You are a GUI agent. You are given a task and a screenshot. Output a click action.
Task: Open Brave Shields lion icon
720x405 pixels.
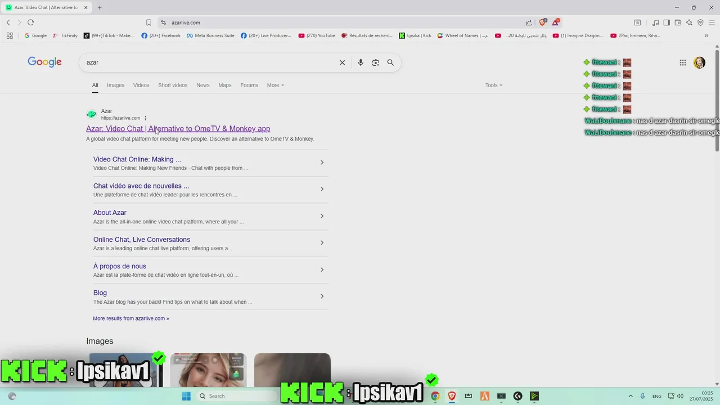[x=542, y=22]
